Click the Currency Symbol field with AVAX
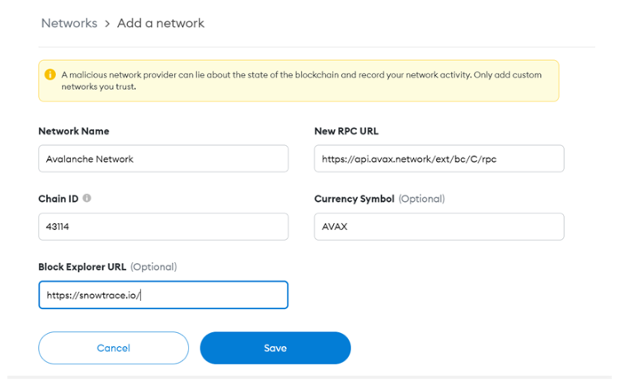This screenshot has height=385, width=620. click(x=439, y=227)
